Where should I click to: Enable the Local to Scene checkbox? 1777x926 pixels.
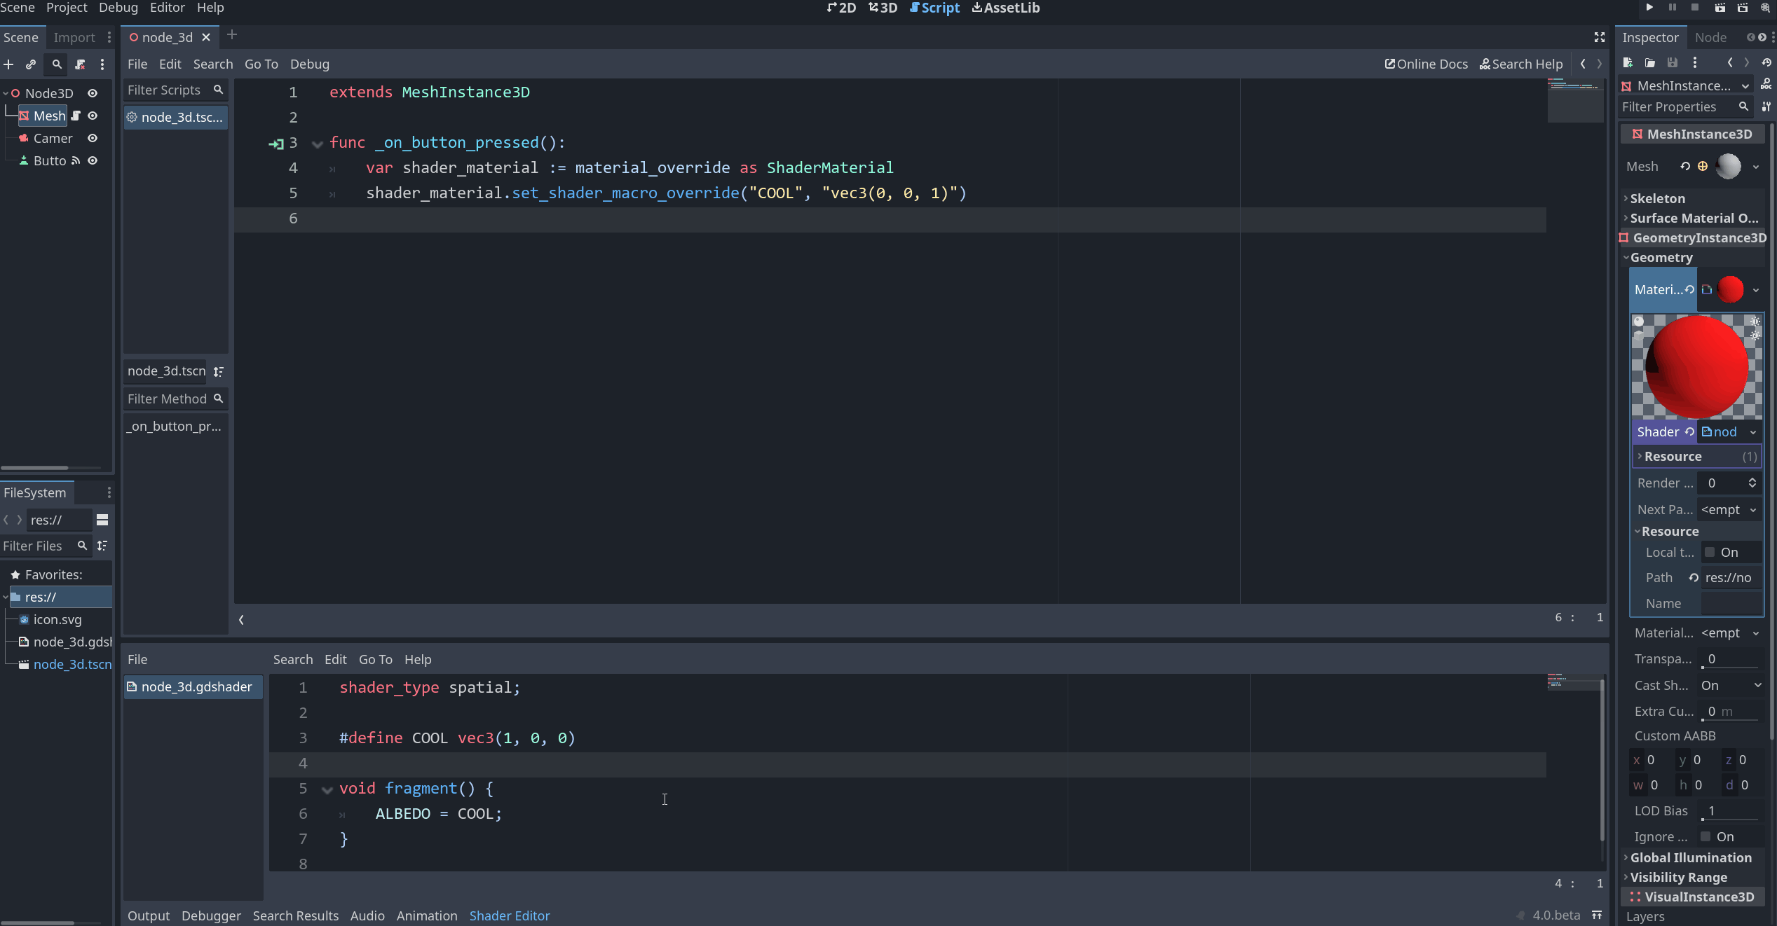pyautogui.click(x=1710, y=553)
